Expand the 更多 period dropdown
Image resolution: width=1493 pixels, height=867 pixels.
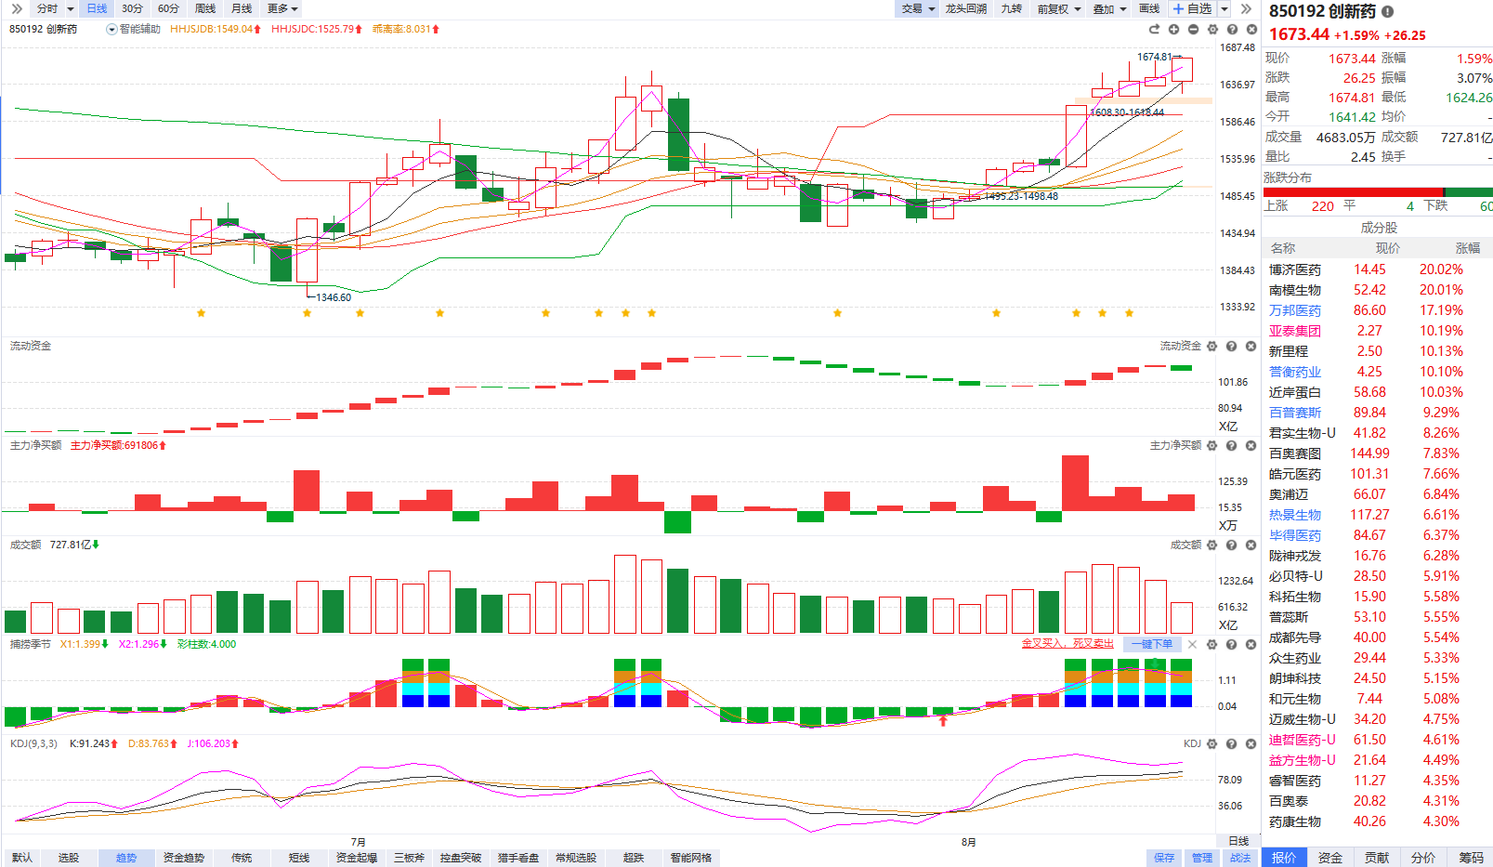pos(282,8)
